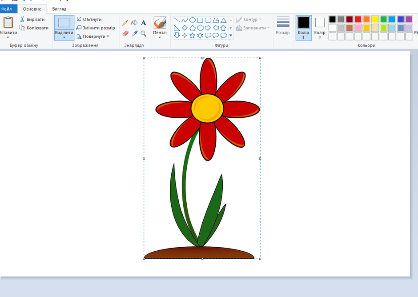Activate the rectangular Select tool
The width and height of the screenshot is (418, 297).
(x=64, y=22)
